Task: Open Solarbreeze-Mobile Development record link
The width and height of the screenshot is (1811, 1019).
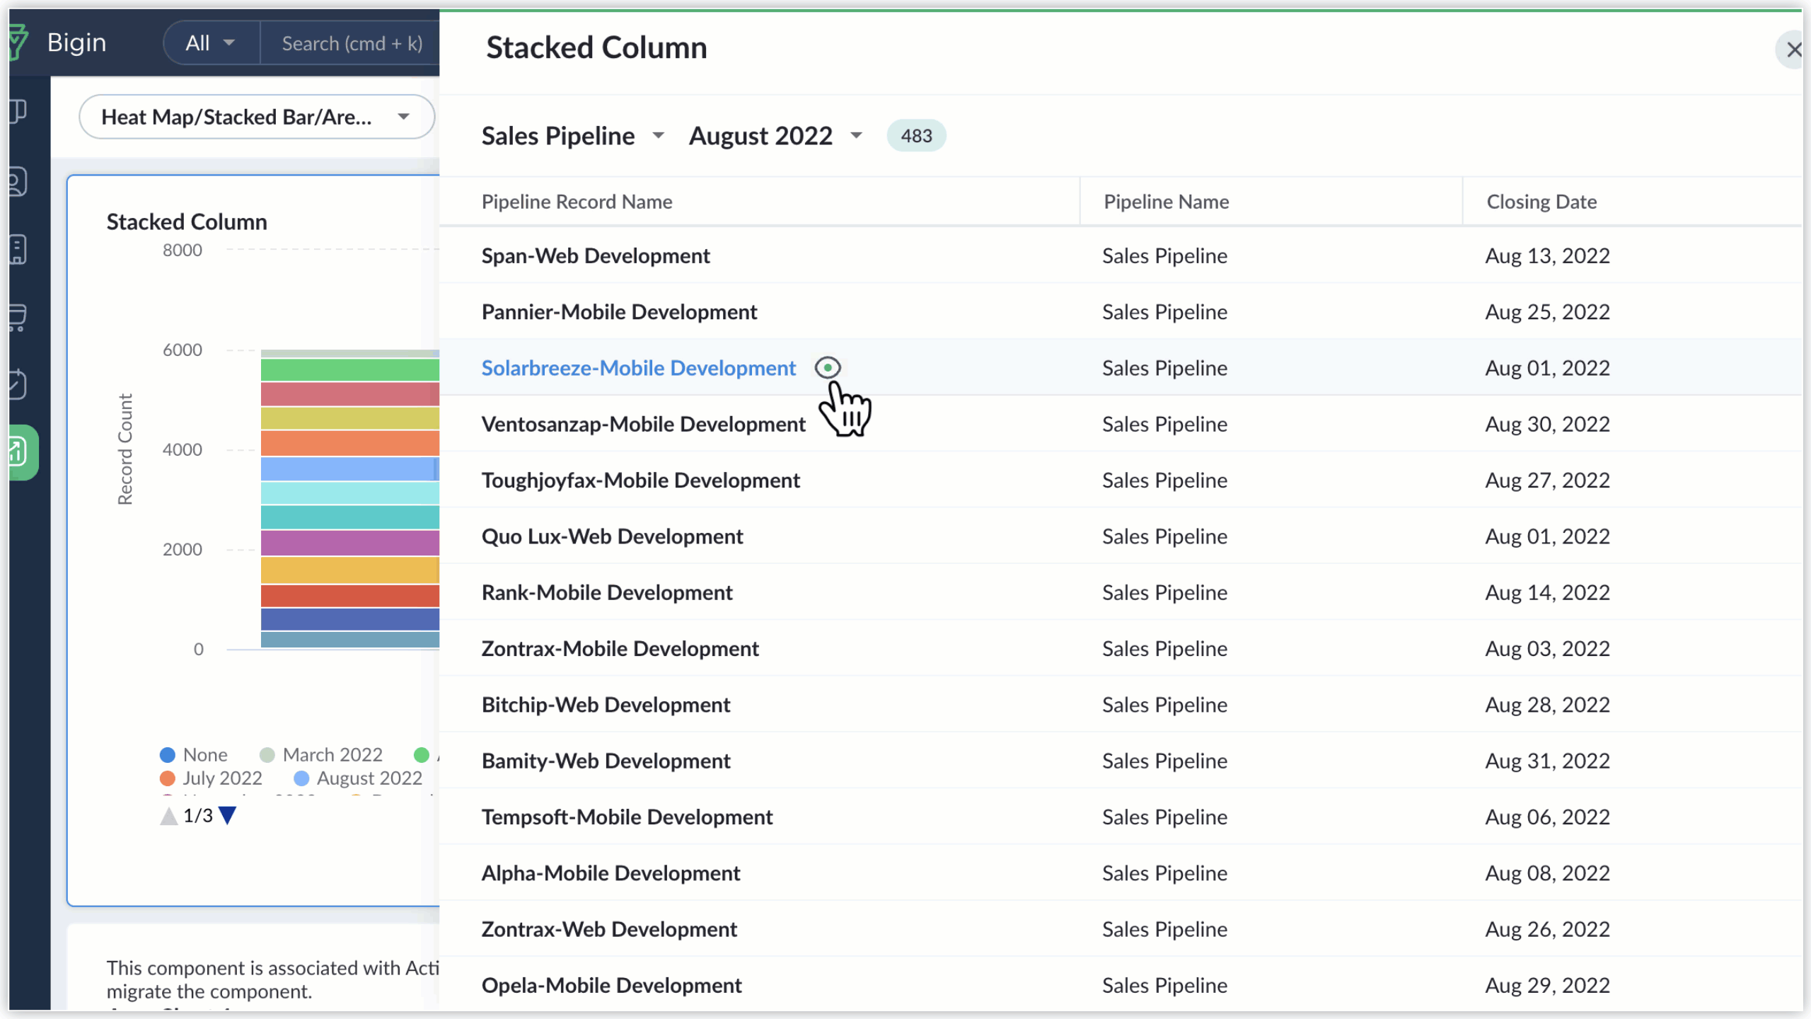Action: pyautogui.click(x=638, y=367)
